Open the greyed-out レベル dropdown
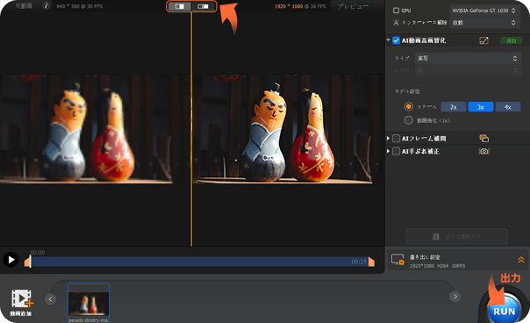The height and width of the screenshot is (323, 530). tap(468, 70)
